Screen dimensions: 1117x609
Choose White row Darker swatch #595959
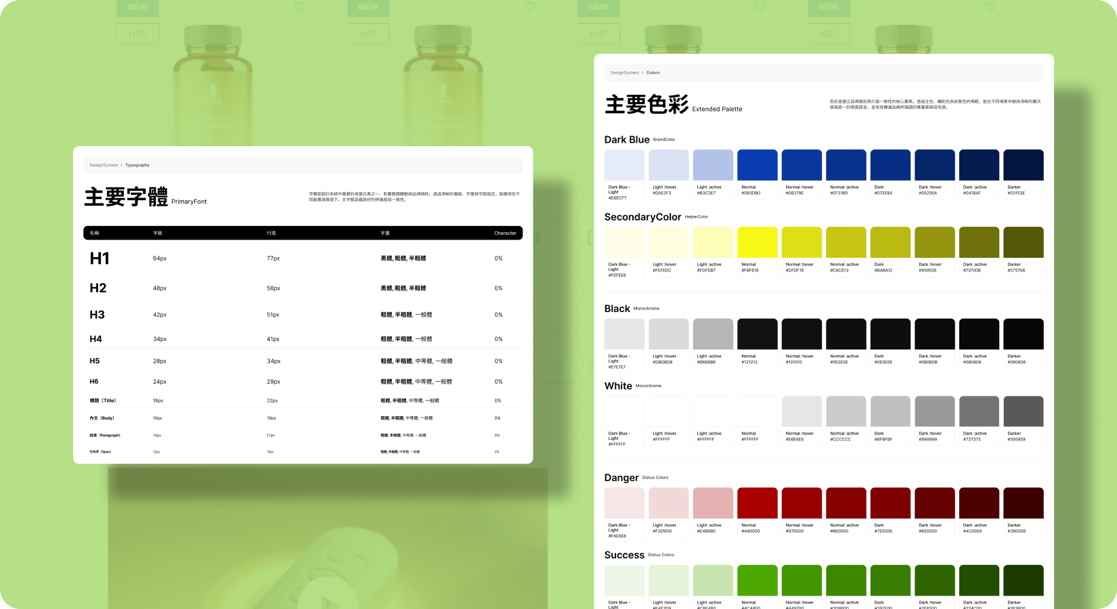pyautogui.click(x=1023, y=411)
